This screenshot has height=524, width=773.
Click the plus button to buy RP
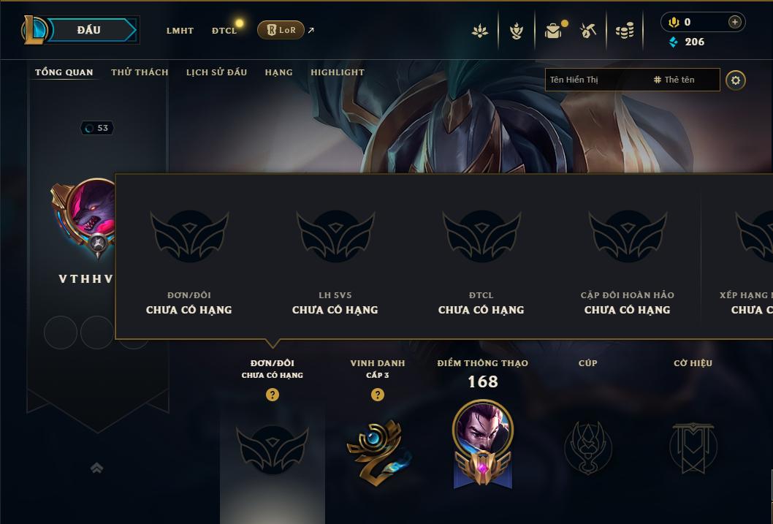[734, 22]
